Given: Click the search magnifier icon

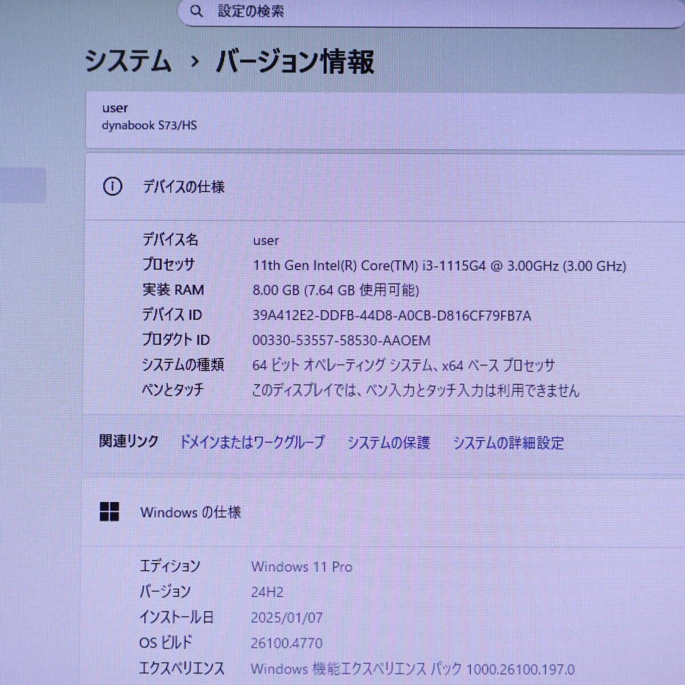Looking at the screenshot, I should [x=196, y=11].
